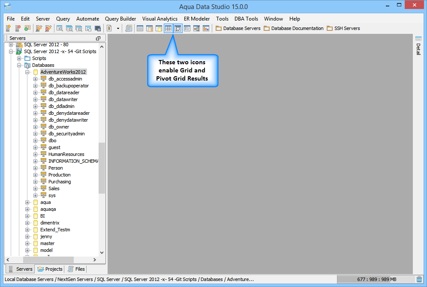Screen dimensions: 427x287
Task: Click the bar chart results icon
Action: (206, 28)
